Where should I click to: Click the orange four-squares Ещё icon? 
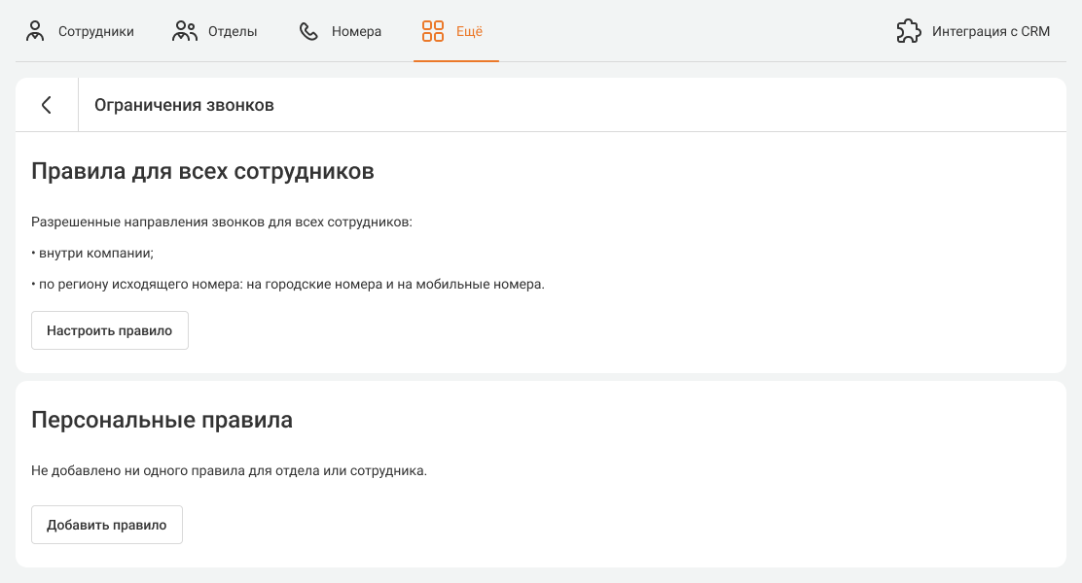pyautogui.click(x=433, y=31)
